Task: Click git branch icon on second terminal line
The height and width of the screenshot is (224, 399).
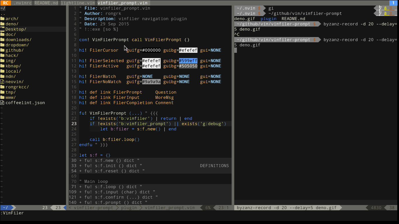Action: click(x=380, y=13)
